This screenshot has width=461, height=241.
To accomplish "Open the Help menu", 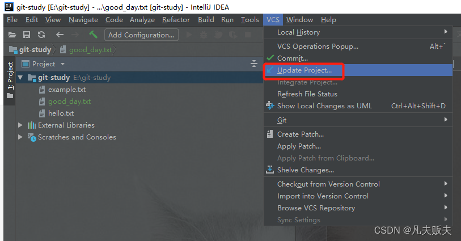I will pyautogui.click(x=328, y=20).
